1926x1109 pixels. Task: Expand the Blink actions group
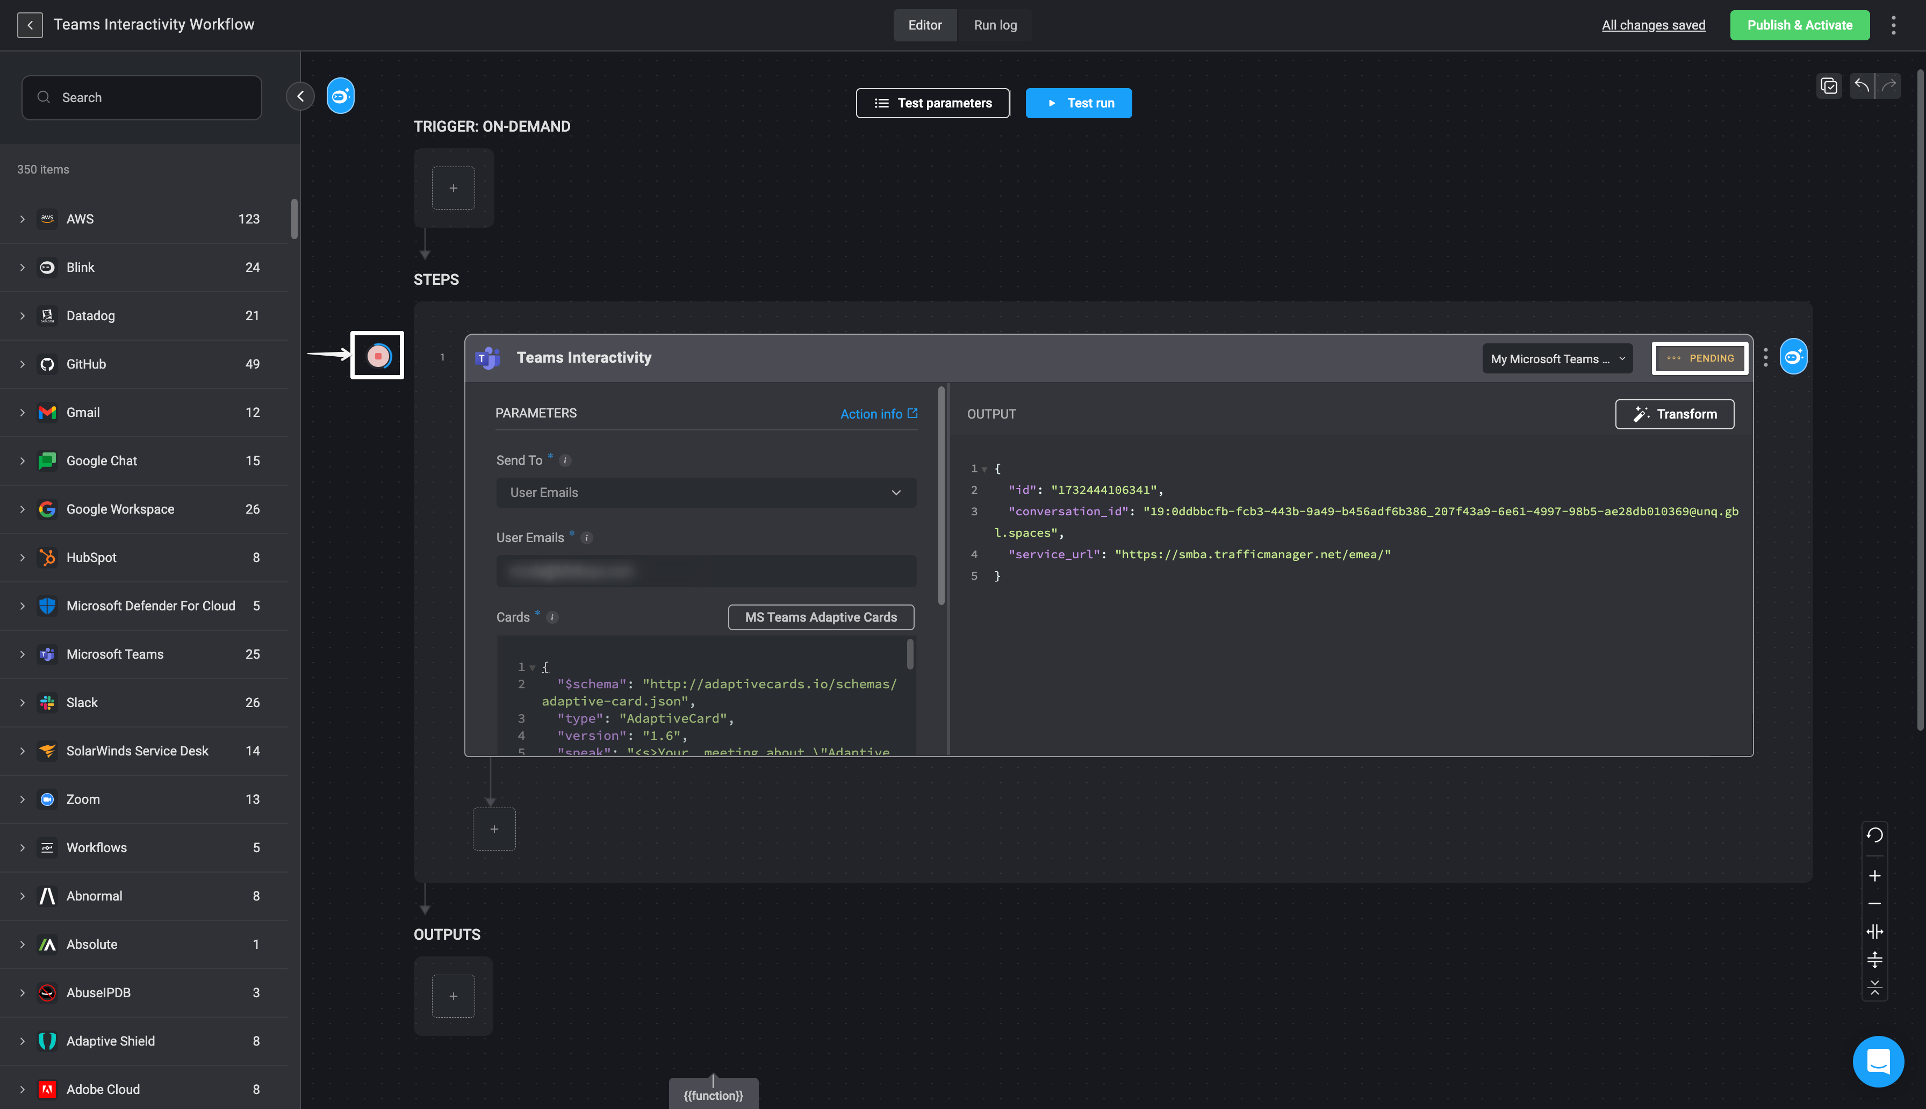click(x=22, y=268)
